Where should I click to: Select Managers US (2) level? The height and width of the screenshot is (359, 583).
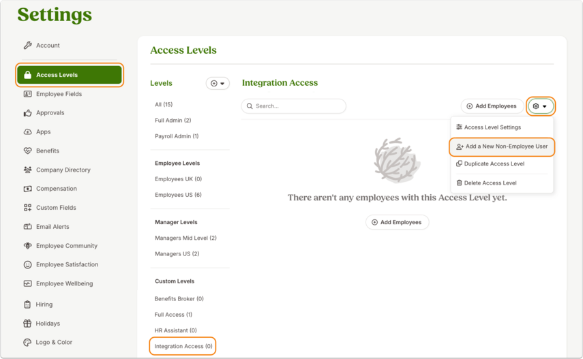click(x=177, y=254)
